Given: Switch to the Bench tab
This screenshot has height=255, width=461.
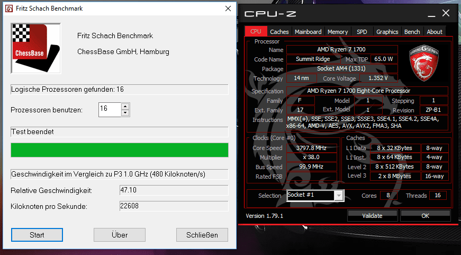Looking at the screenshot, I should tap(412, 32).
